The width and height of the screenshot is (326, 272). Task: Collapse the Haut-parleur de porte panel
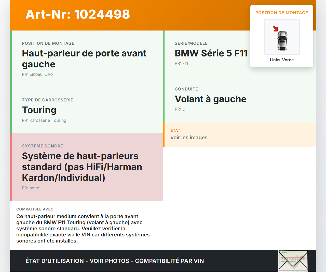tap(84, 58)
